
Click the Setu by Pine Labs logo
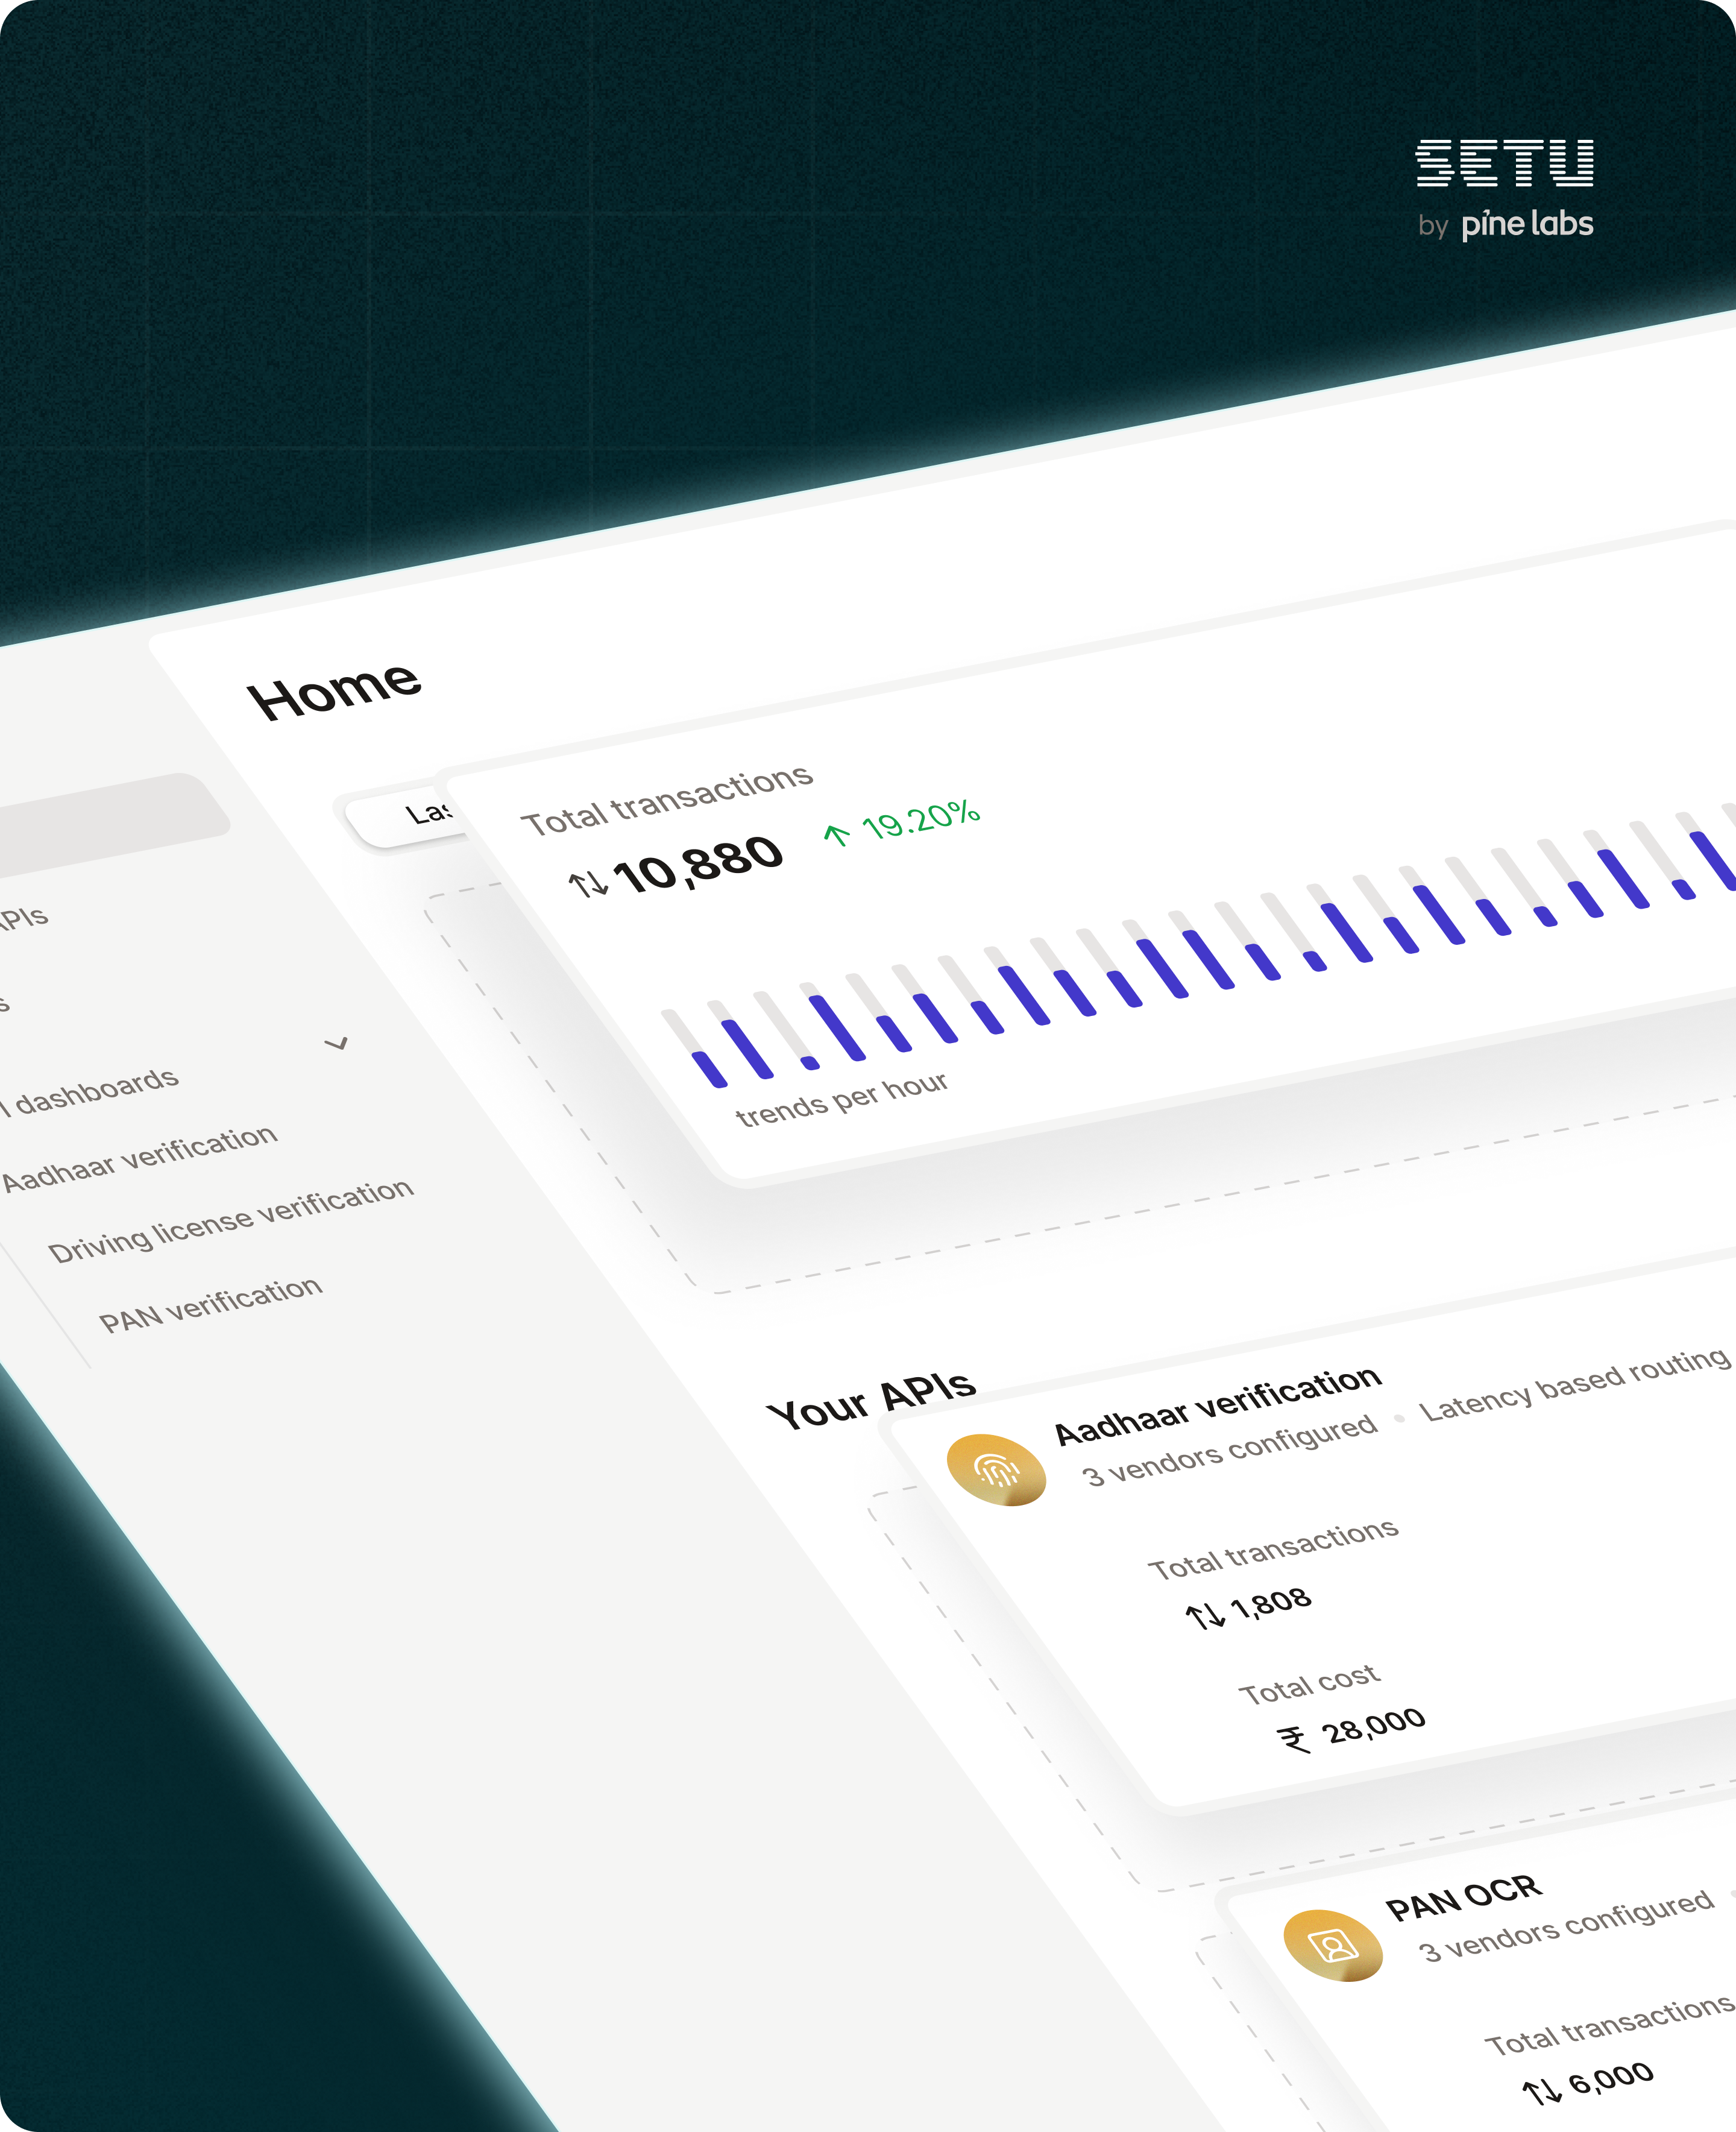(x=1504, y=190)
